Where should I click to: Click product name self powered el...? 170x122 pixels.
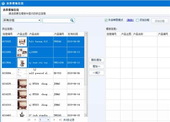(40, 73)
